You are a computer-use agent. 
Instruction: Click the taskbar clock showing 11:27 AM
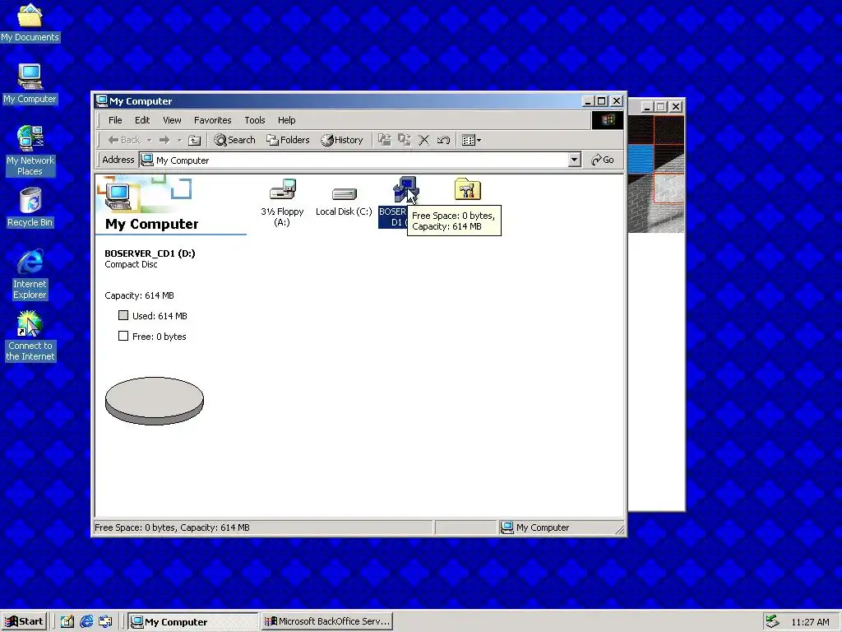pyautogui.click(x=810, y=622)
